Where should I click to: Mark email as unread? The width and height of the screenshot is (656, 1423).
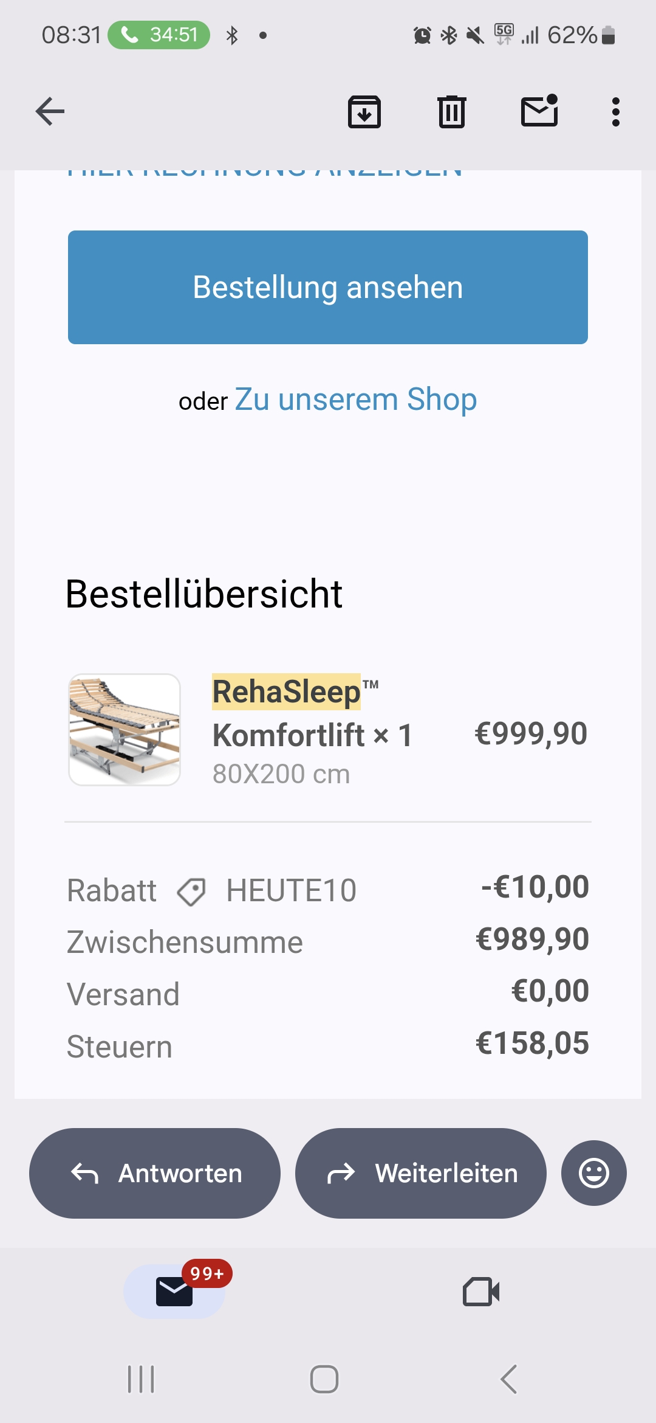click(539, 111)
